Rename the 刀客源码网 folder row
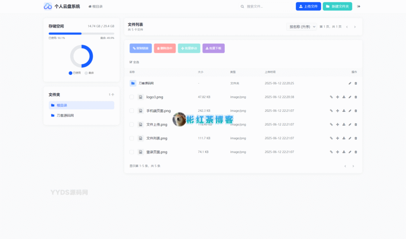 pyautogui.click(x=350, y=83)
